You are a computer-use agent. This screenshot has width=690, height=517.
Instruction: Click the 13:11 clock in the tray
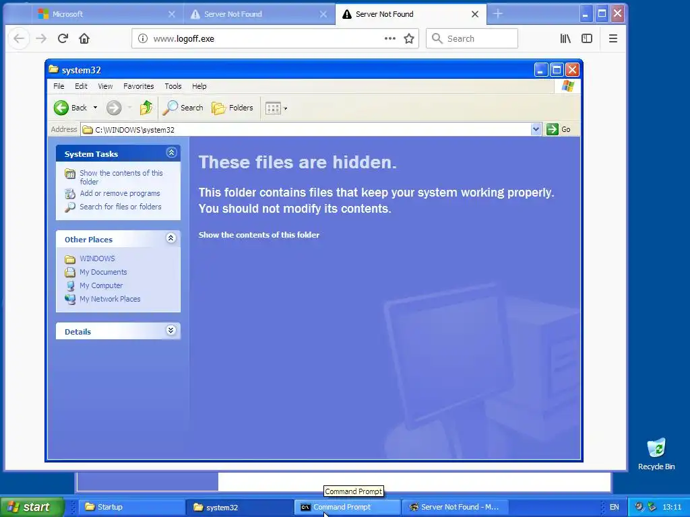point(672,507)
